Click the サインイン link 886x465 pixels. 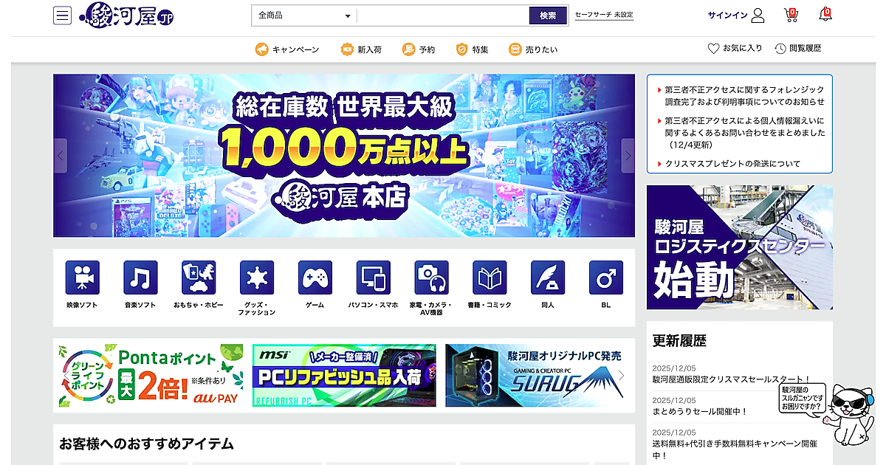pyautogui.click(x=735, y=15)
